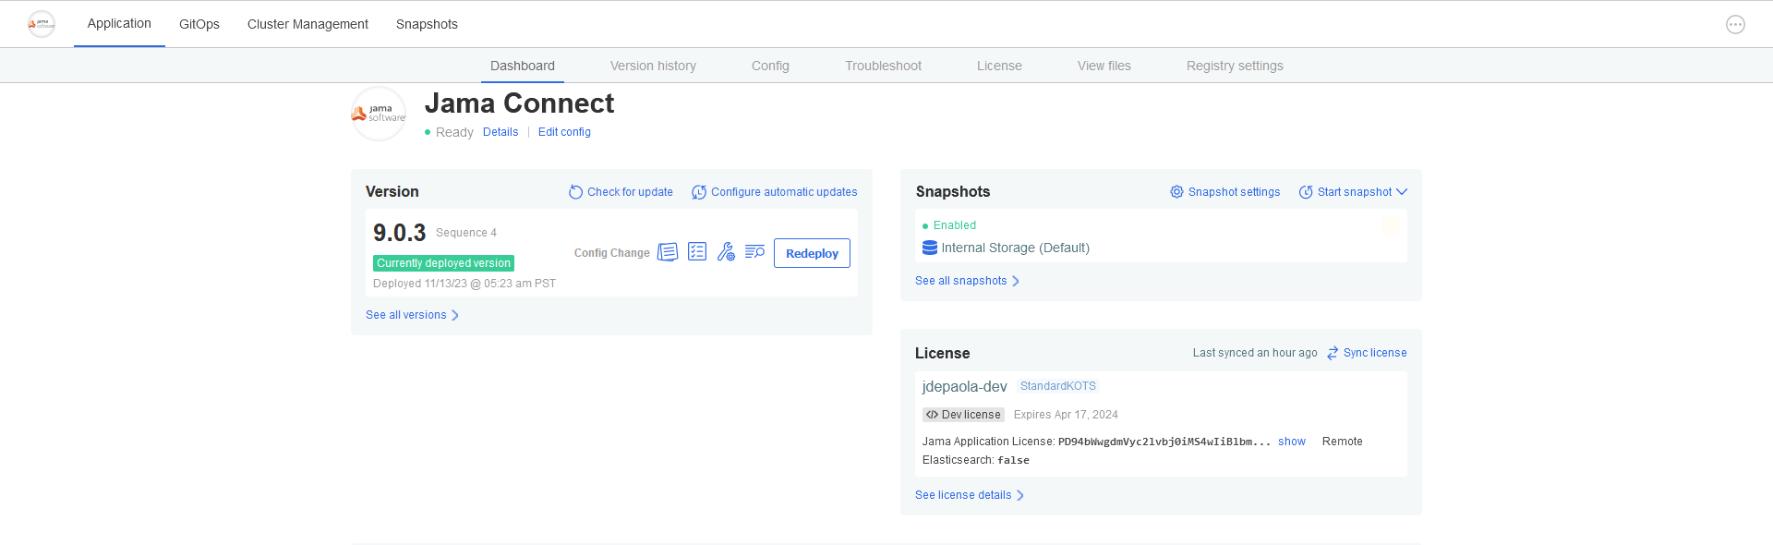
Task: Open the more options ellipsis menu
Action: pyautogui.click(x=1735, y=25)
